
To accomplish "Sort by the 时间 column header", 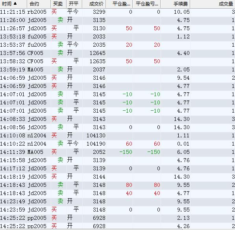I will point(13,4).
